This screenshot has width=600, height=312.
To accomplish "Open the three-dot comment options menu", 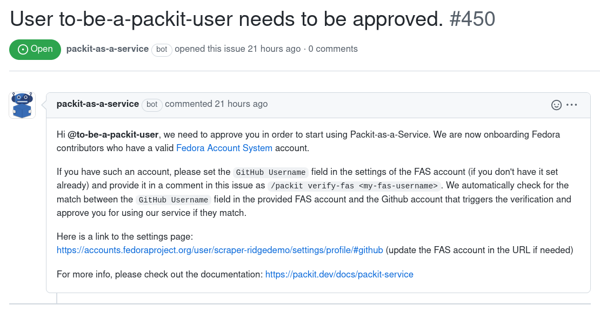I will click(572, 105).
